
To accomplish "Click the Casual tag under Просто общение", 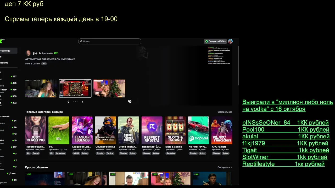I will 36,153.
